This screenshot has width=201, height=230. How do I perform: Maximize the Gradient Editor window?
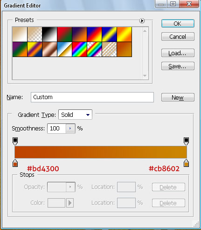(x=173, y=4)
